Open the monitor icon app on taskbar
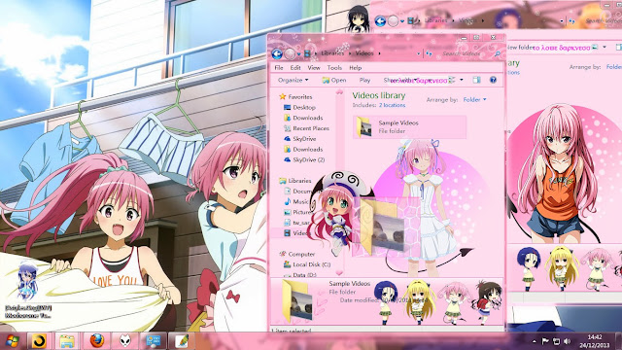 coord(154,341)
